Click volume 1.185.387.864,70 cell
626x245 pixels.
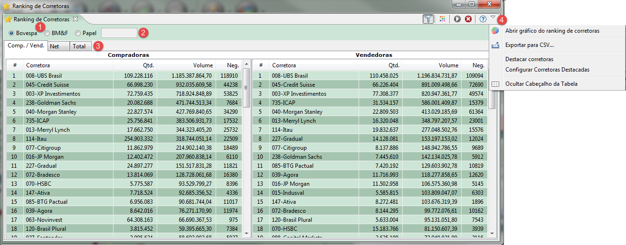tap(186, 75)
